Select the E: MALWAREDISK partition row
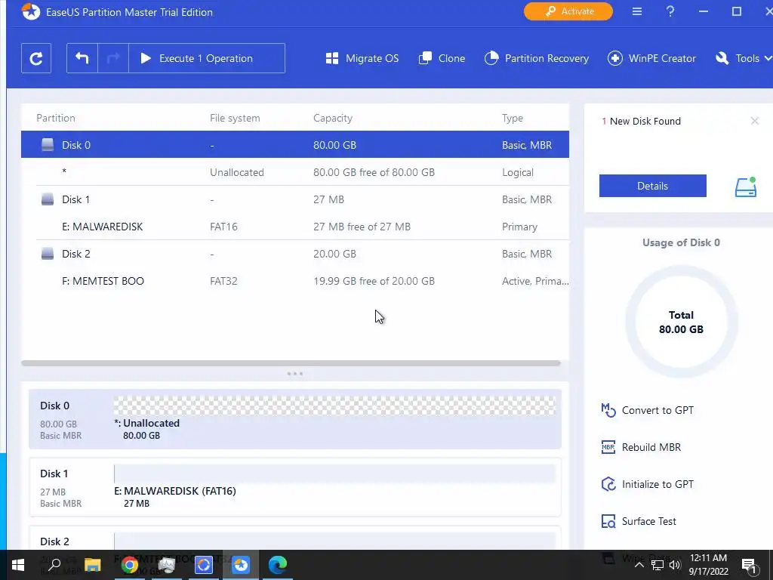 click(x=295, y=227)
